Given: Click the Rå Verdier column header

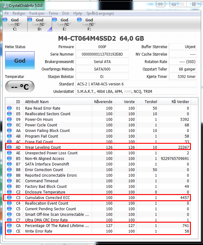Looking at the screenshot, I should click(x=175, y=102).
